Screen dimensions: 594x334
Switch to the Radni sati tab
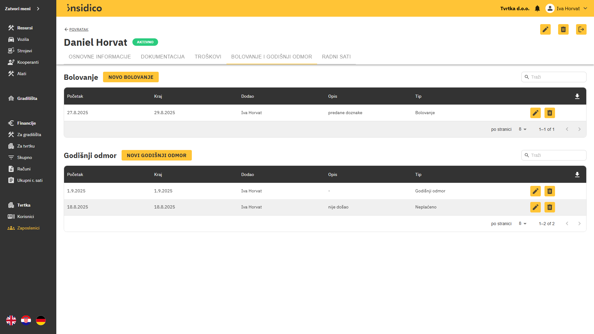pyautogui.click(x=336, y=57)
